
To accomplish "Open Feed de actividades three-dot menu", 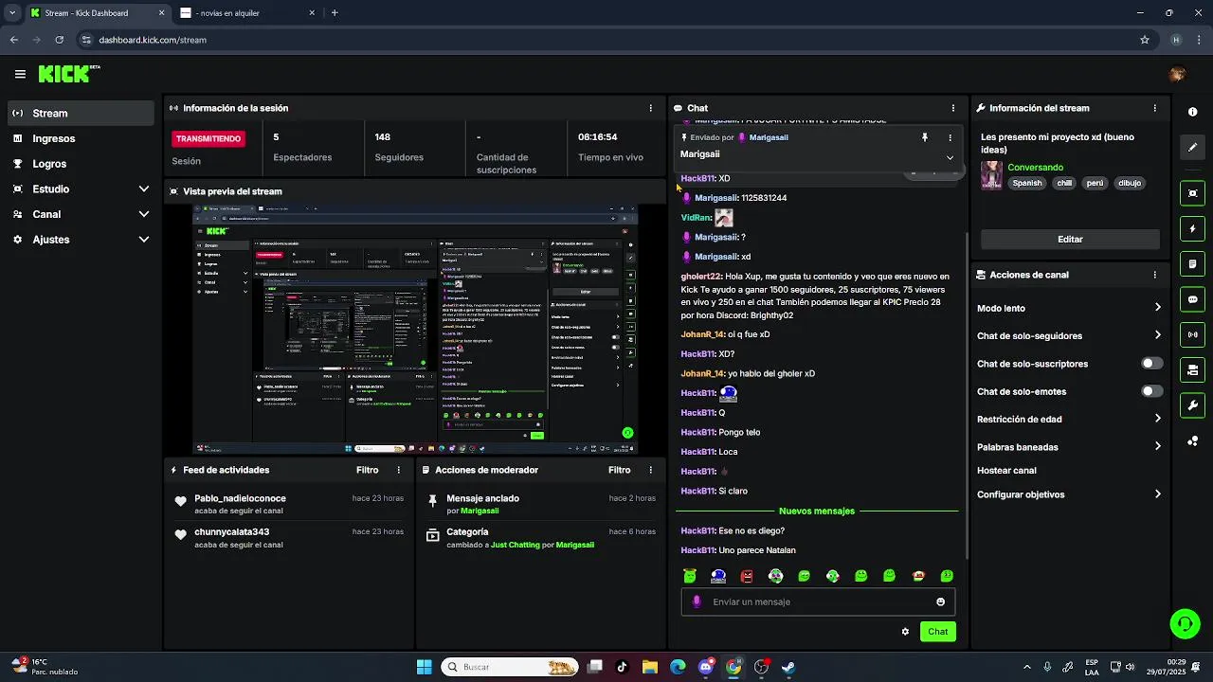I will (x=398, y=470).
